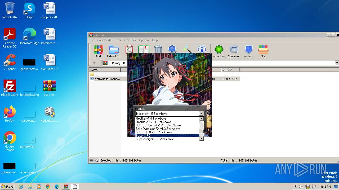Select the statementt... desktop document
339x190 pixels.
pos(49,36)
